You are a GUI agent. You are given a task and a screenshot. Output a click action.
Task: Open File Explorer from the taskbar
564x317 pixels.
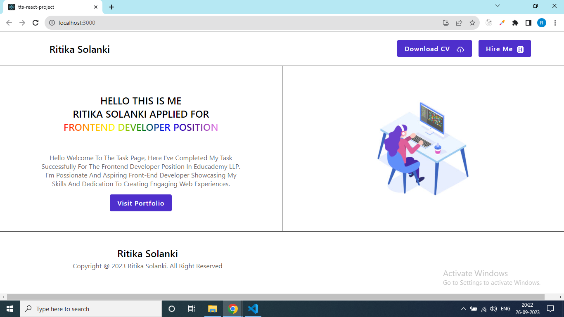(212, 309)
